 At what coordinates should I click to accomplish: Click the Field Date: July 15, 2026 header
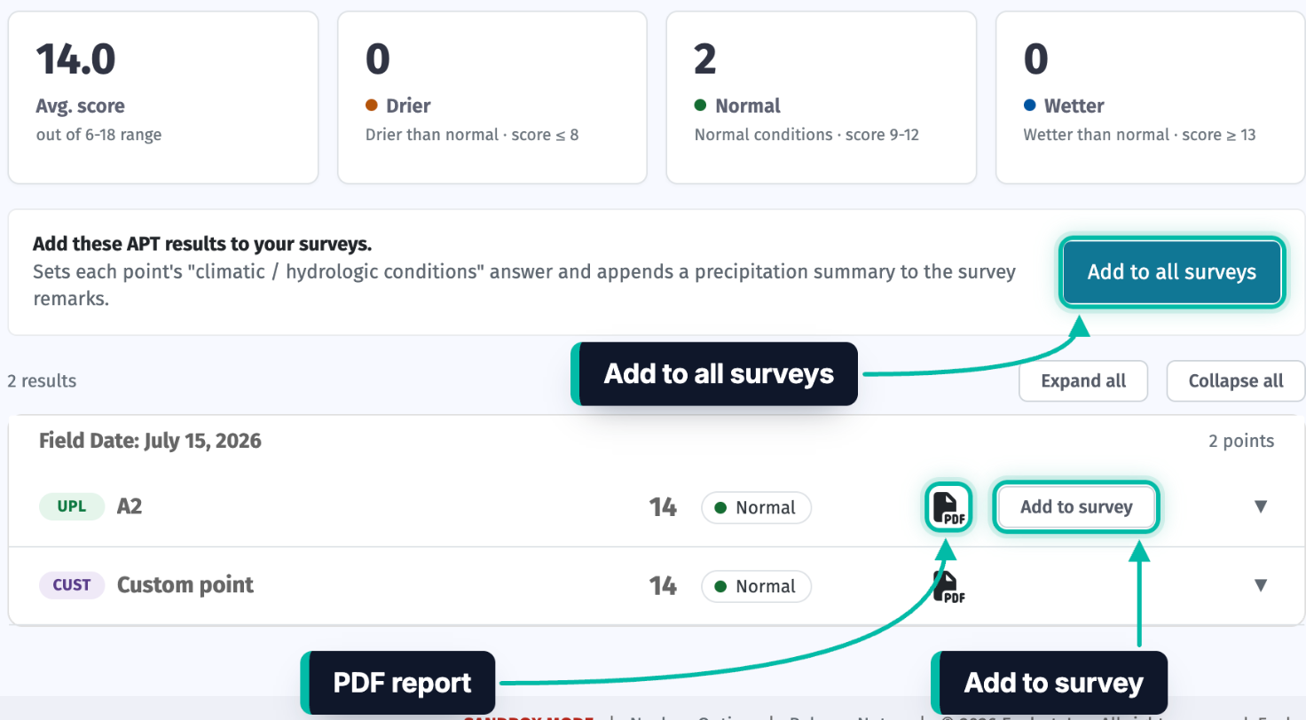point(150,441)
